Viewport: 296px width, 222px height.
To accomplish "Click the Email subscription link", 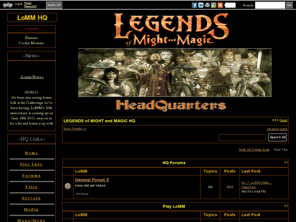I will point(283,120).
